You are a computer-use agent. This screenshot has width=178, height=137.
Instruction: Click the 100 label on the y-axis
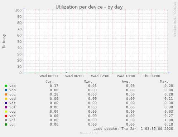(x=18, y=10)
